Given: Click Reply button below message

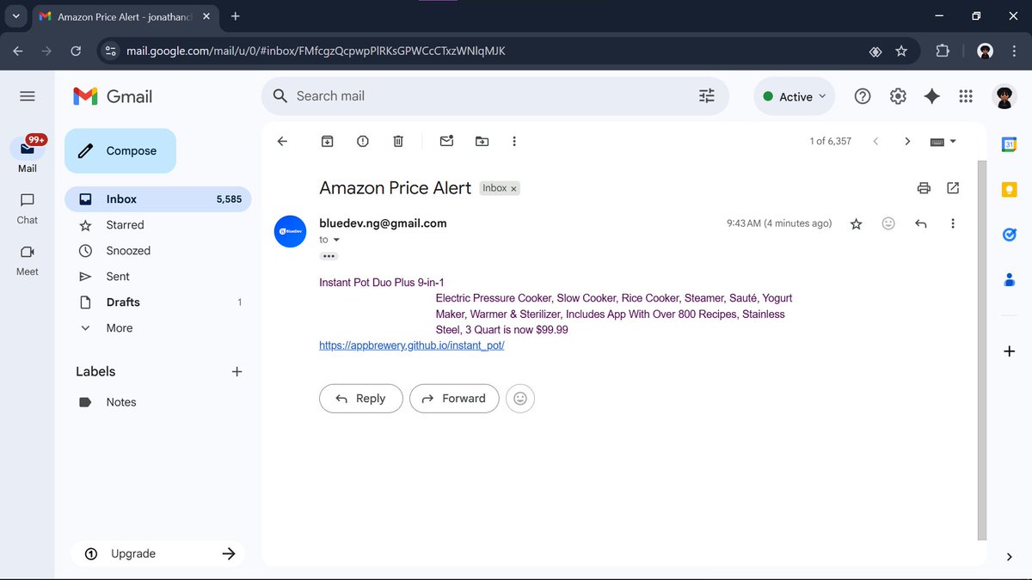Looking at the screenshot, I should (360, 398).
